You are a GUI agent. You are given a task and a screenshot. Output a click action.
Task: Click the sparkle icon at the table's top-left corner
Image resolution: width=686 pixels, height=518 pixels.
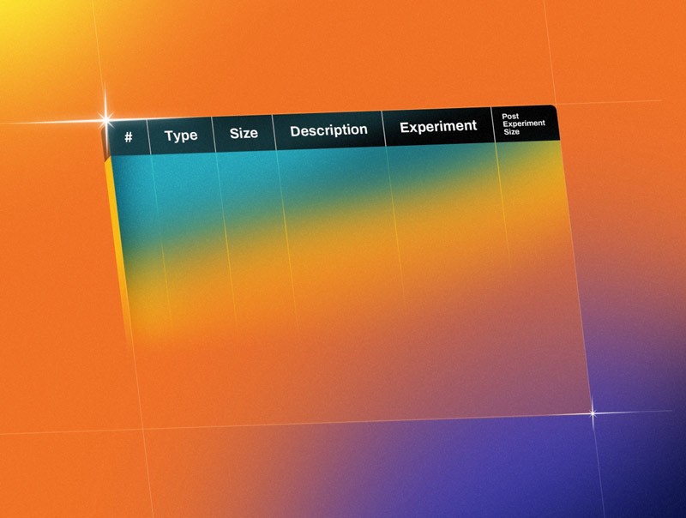pyautogui.click(x=105, y=120)
